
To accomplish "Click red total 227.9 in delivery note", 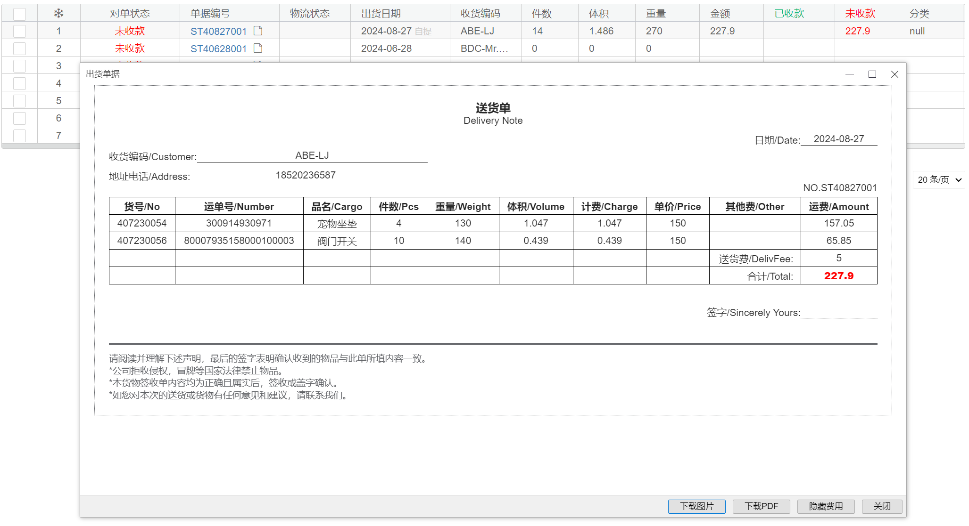I will [839, 276].
